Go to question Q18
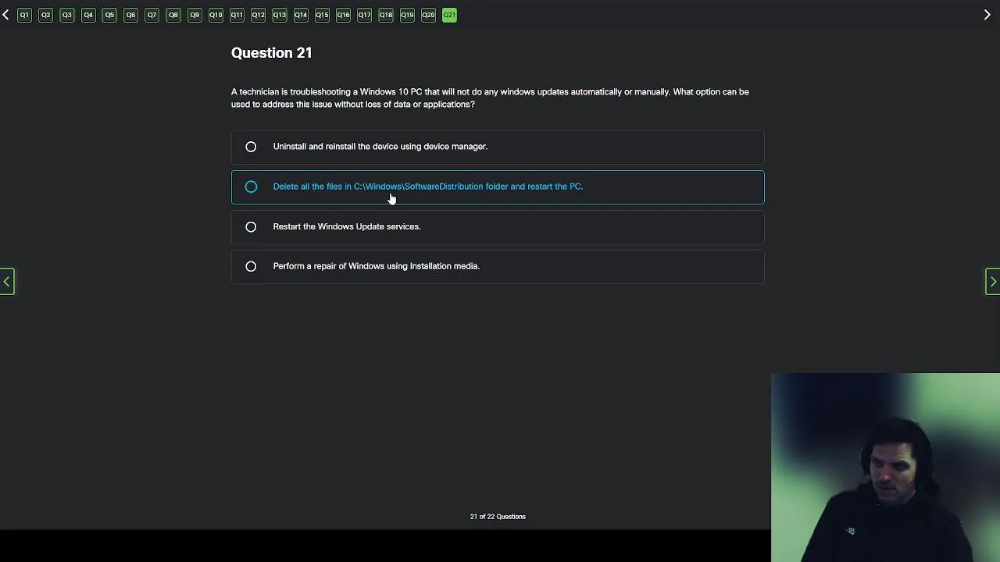This screenshot has width=1000, height=562. click(x=386, y=15)
